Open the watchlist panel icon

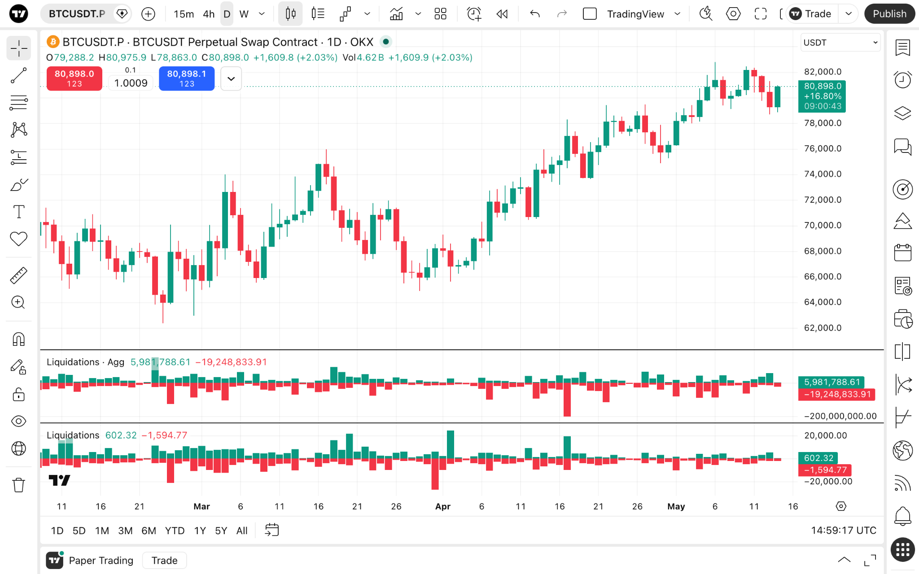tap(902, 47)
